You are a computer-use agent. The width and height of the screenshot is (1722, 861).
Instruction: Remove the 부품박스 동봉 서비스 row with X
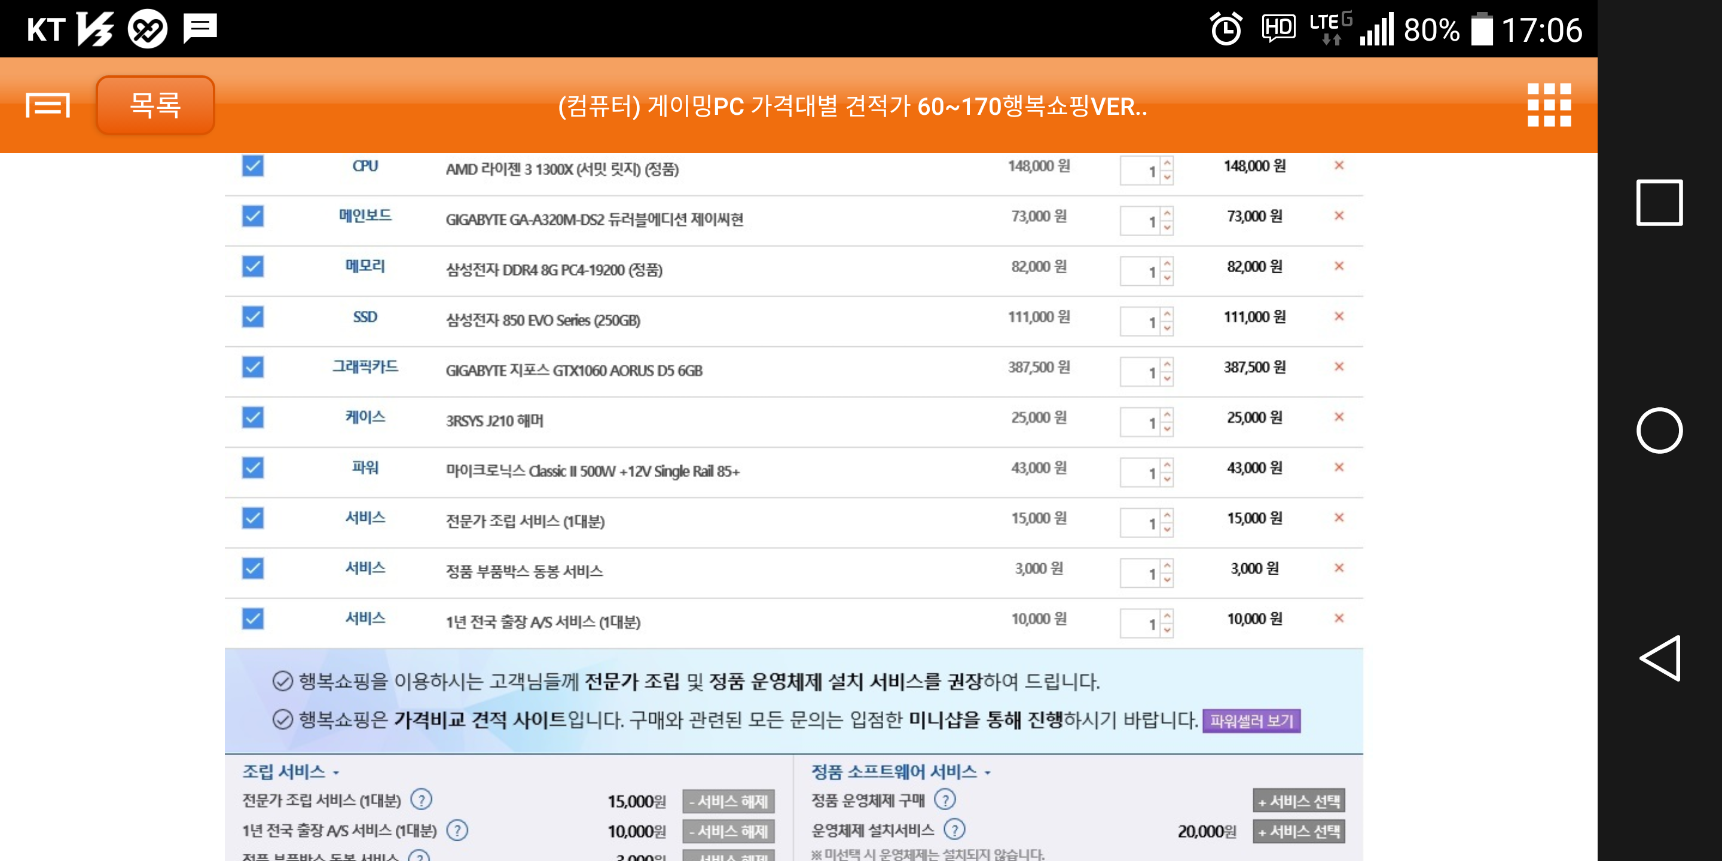coord(1339,567)
